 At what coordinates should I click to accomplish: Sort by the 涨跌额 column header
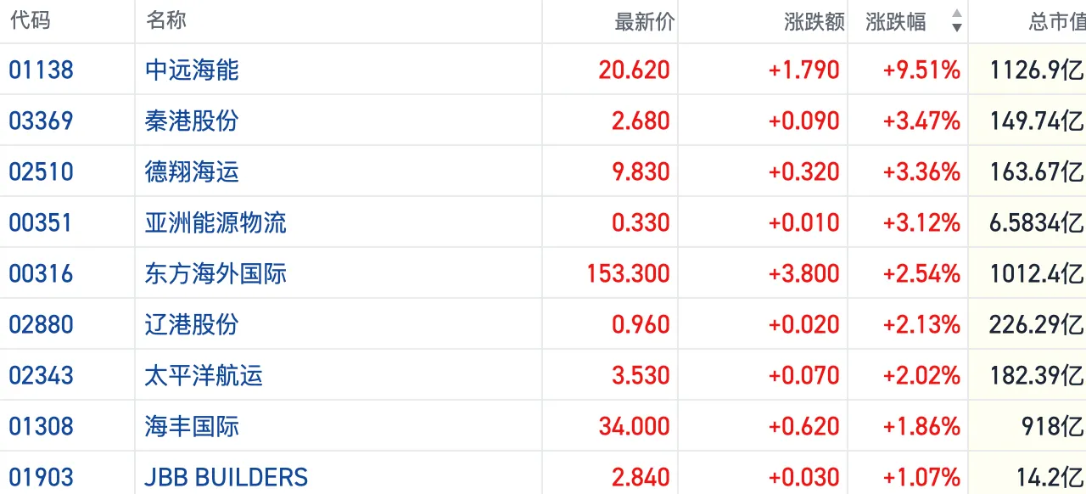814,22
